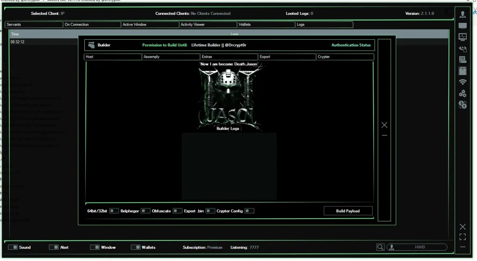
Task: Open the Extras tab in Builder panel
Action: 229,57
